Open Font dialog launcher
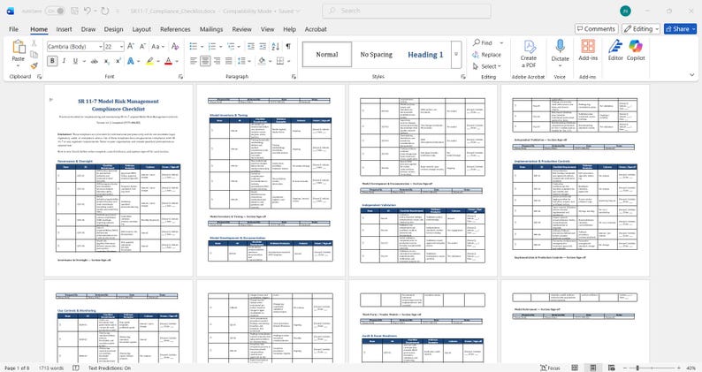Image resolution: width=702 pixels, height=372 pixels. pos(181,77)
